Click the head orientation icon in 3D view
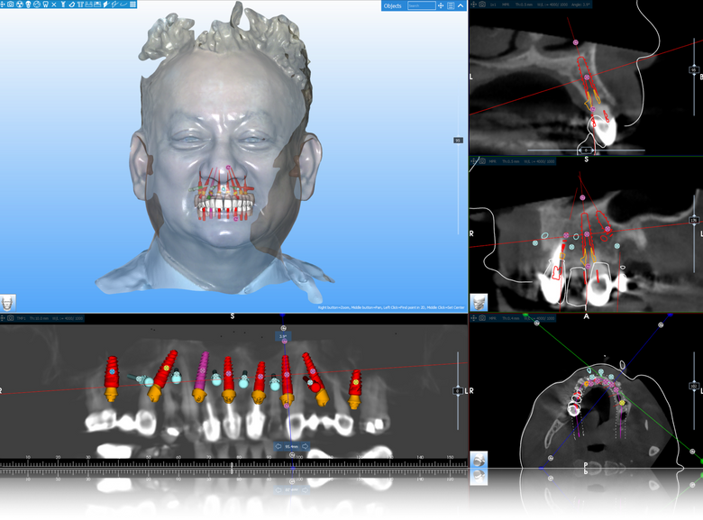This screenshot has width=703, height=520. 9,302
